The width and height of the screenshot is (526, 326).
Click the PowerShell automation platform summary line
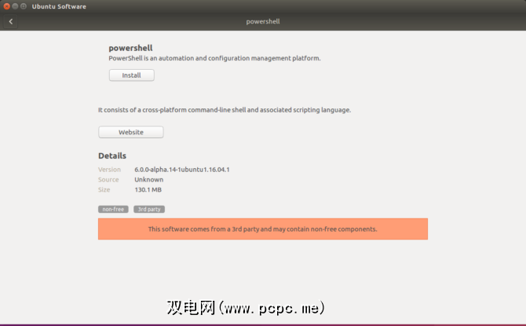(x=214, y=58)
